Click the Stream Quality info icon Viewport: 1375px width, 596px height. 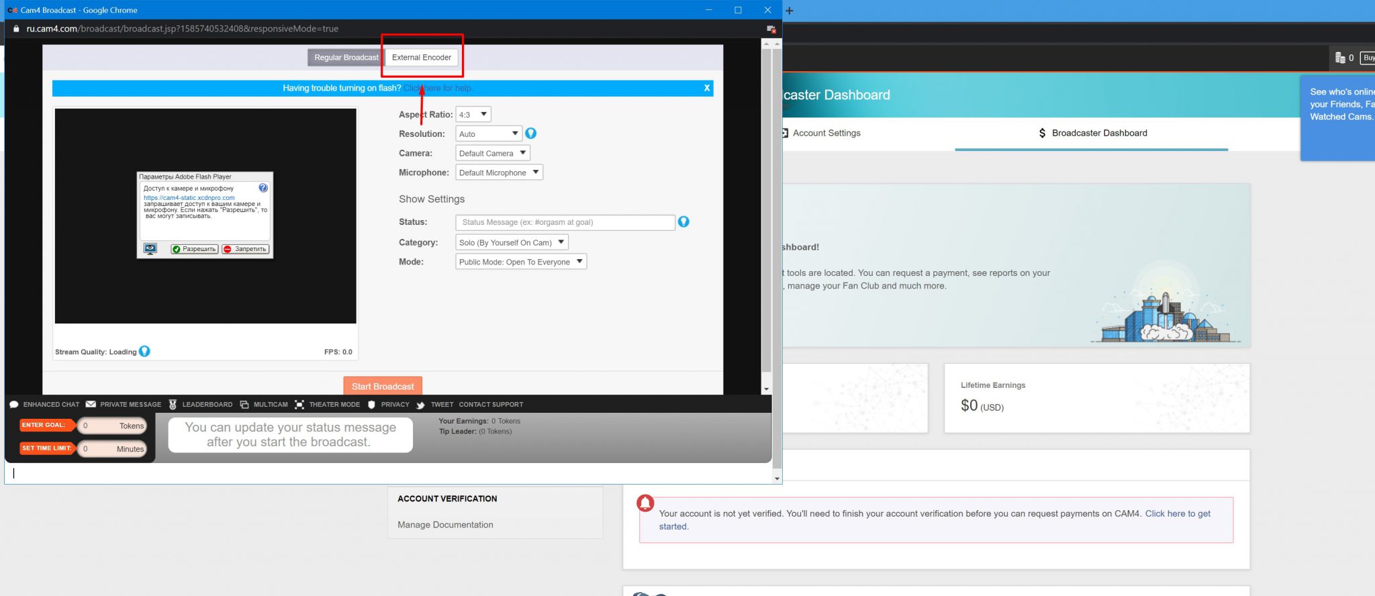tap(144, 352)
